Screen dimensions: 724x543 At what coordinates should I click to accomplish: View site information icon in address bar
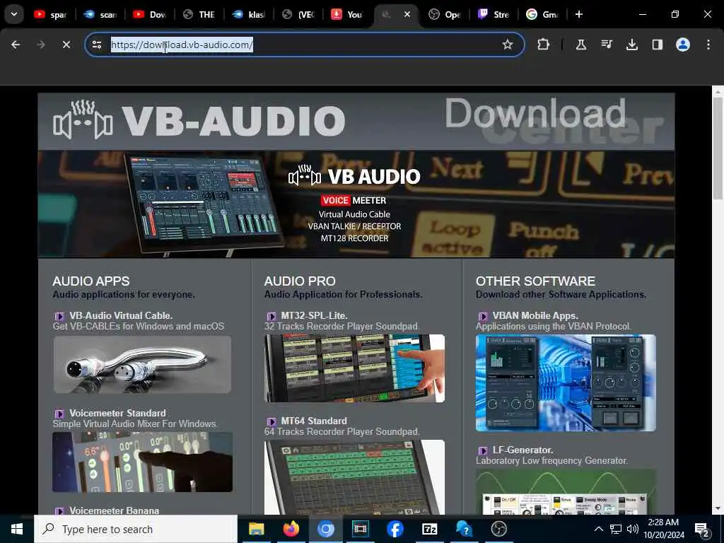(x=96, y=45)
